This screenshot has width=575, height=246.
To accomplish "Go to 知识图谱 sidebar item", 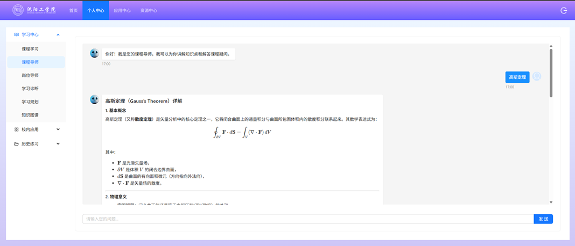I will [x=30, y=115].
